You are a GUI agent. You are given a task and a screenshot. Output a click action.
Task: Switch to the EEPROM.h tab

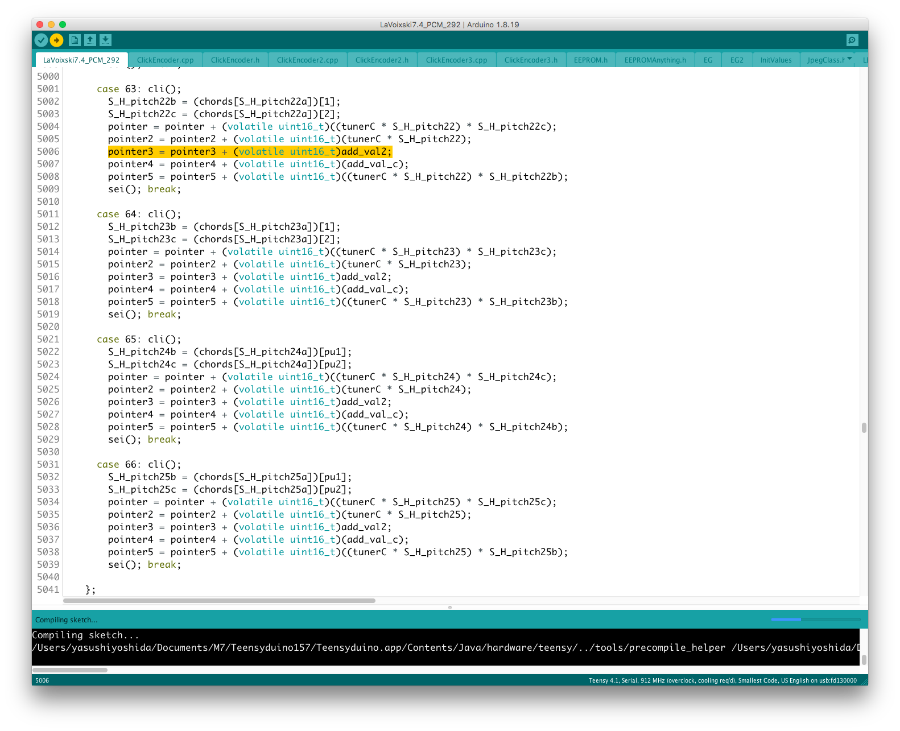pos(591,60)
